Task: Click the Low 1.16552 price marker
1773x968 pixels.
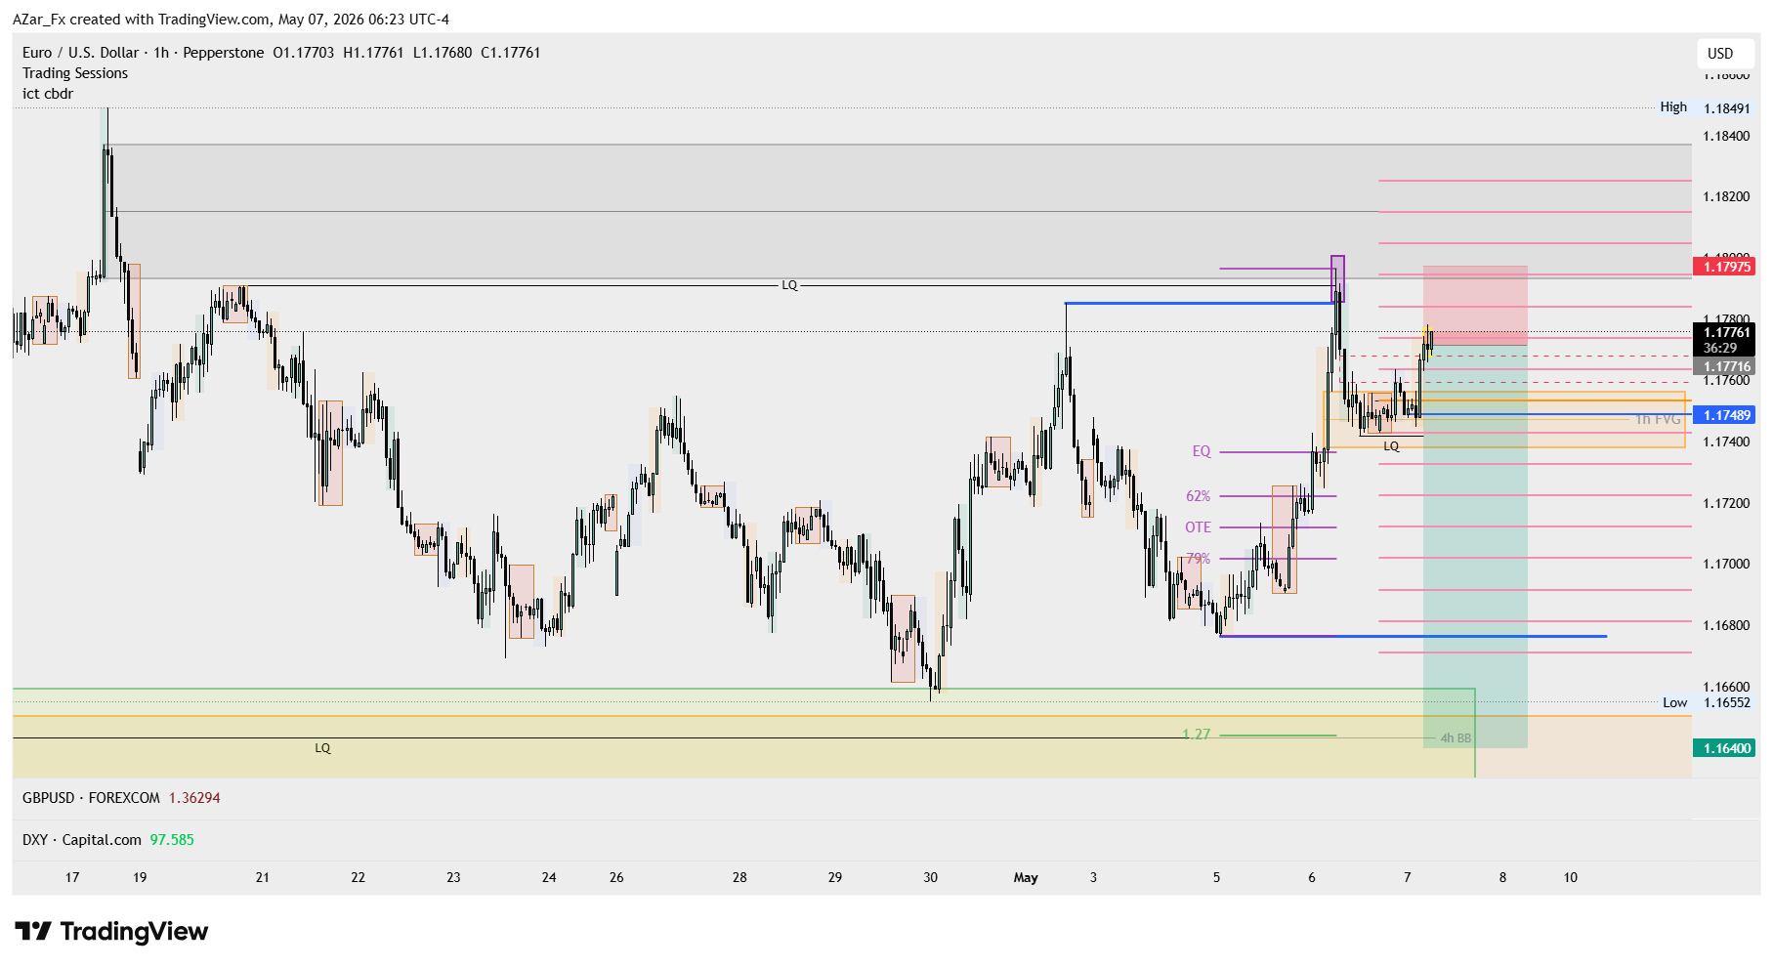Action: [1707, 702]
